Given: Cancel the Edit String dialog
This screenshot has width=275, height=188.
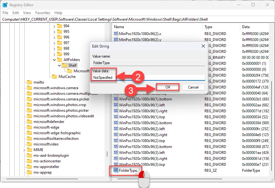Looking at the screenshot, I should 193,87.
